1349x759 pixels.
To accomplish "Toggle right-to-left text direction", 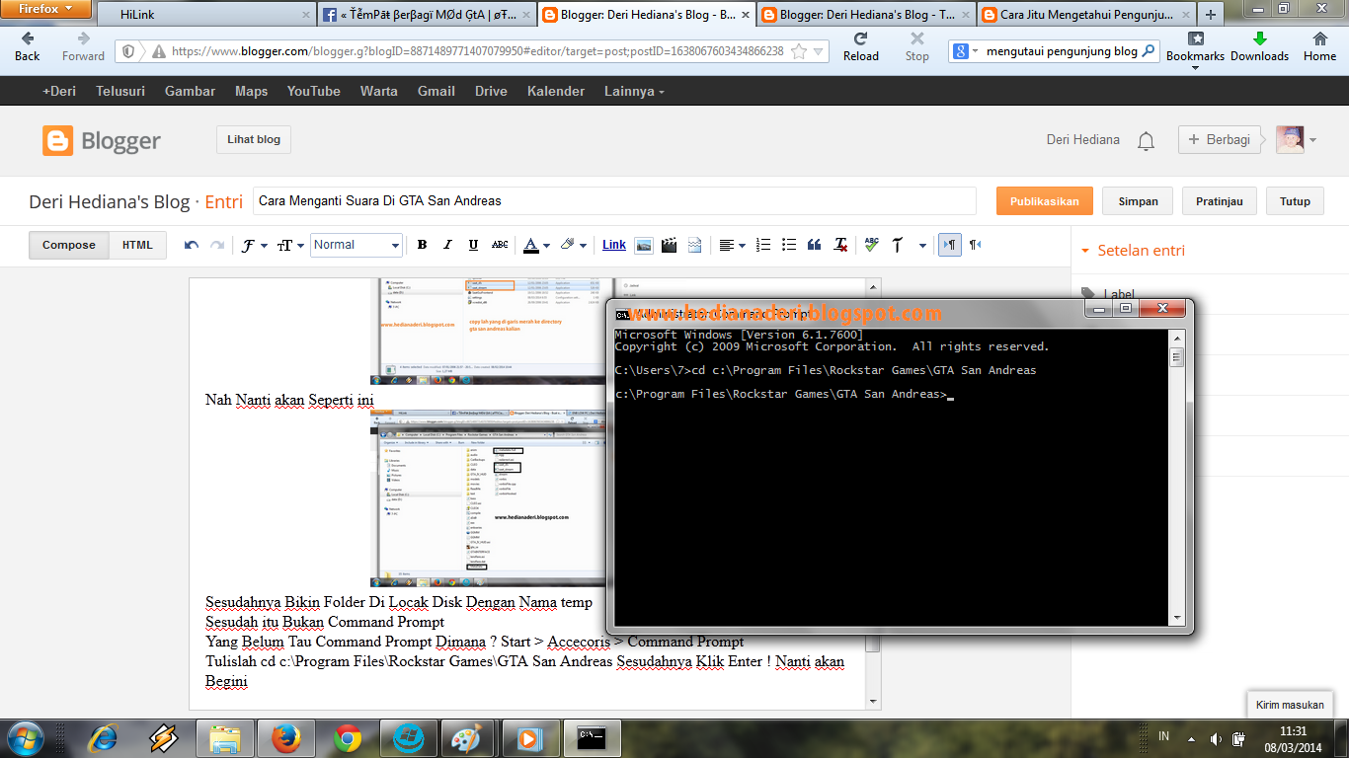I will pyautogui.click(x=975, y=245).
